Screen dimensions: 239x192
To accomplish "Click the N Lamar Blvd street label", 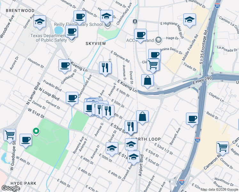I will click(33, 94).
